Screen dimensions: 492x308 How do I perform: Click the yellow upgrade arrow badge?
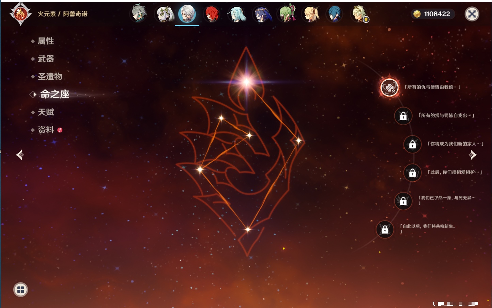click(x=366, y=20)
